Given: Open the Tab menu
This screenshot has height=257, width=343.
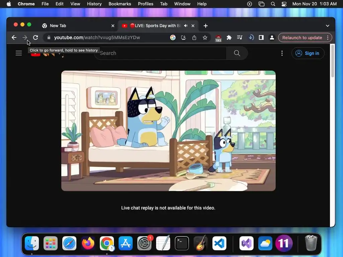Looking at the screenshot, I should (x=163, y=4).
